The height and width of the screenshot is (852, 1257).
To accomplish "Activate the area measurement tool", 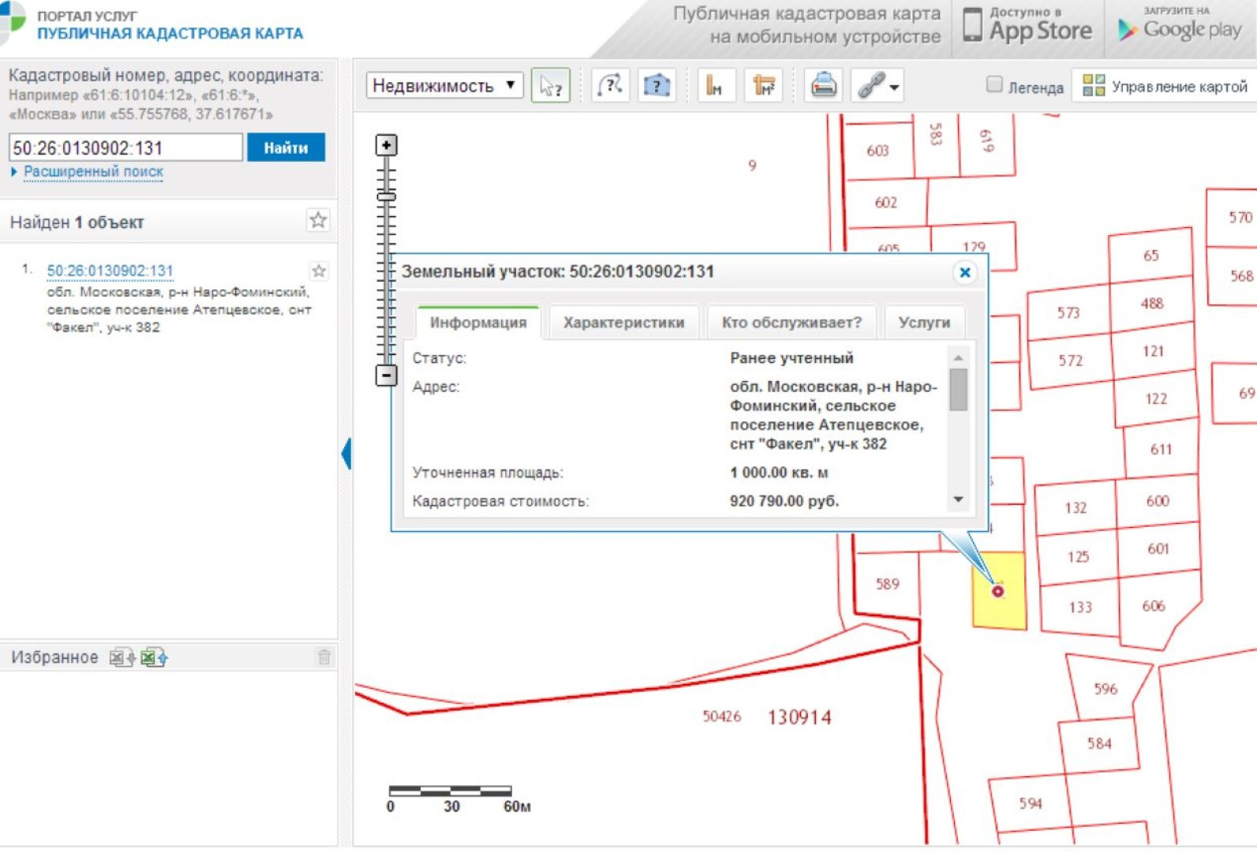I will point(763,86).
